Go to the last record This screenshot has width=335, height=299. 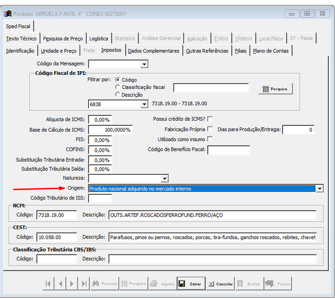[x=84, y=284]
